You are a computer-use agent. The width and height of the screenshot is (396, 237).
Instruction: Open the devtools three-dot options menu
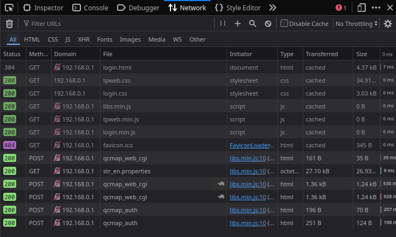pyautogui.click(x=376, y=8)
